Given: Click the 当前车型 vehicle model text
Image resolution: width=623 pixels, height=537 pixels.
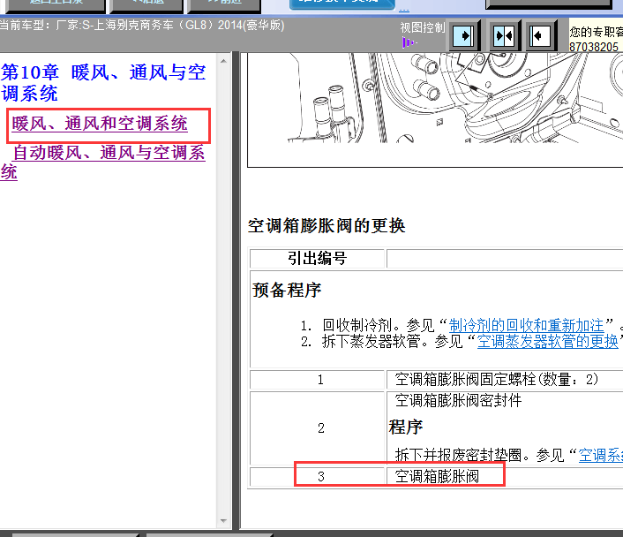Looking at the screenshot, I should [142, 25].
